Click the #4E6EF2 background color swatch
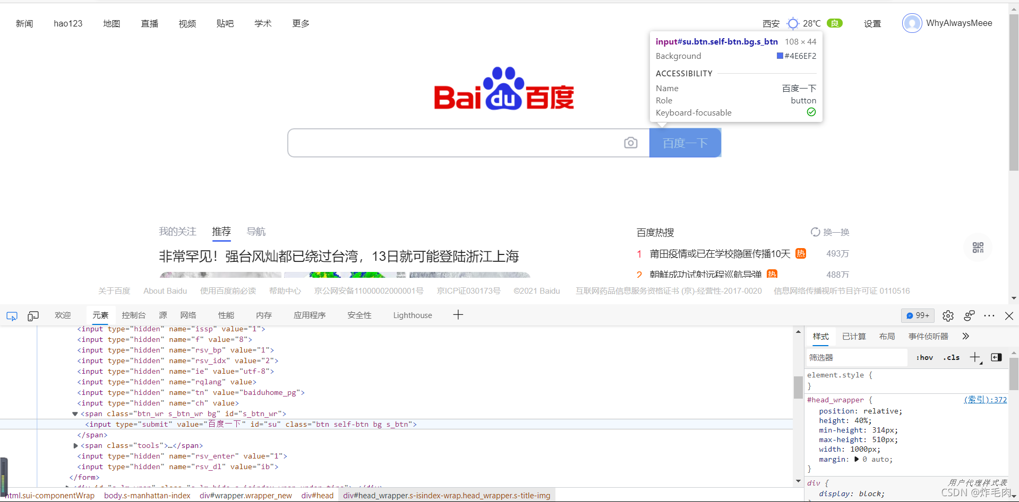The height and width of the screenshot is (502, 1019). point(780,56)
